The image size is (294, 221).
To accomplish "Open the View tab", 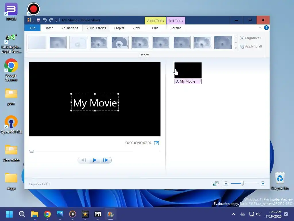I will pos(136,28).
